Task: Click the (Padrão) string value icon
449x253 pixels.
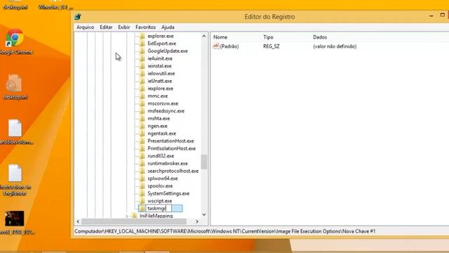Action: [216, 46]
